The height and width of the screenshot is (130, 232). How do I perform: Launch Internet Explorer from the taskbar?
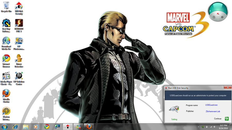(15, 127)
